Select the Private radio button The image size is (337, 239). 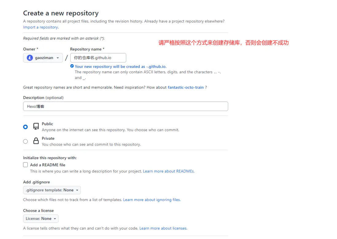click(x=25, y=141)
